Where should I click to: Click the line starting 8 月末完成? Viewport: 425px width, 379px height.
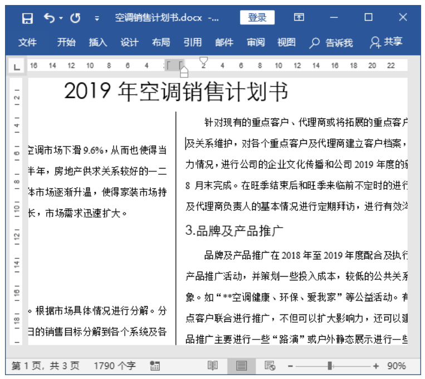(x=296, y=185)
